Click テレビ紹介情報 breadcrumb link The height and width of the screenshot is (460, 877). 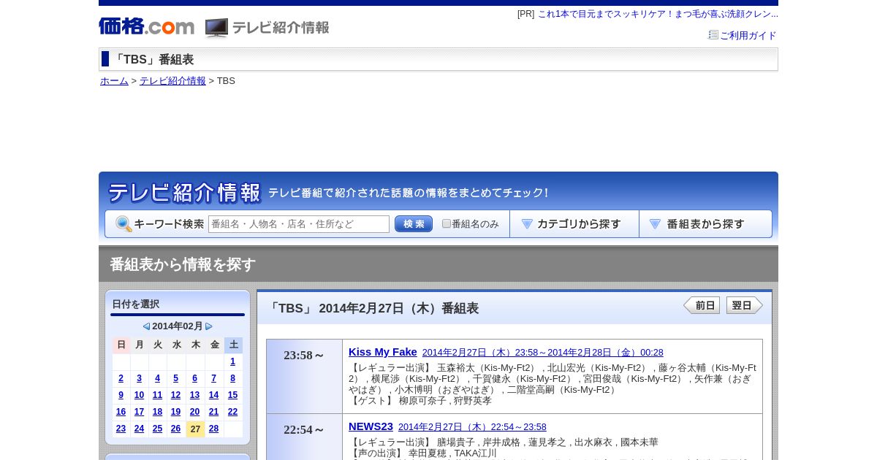tap(172, 81)
